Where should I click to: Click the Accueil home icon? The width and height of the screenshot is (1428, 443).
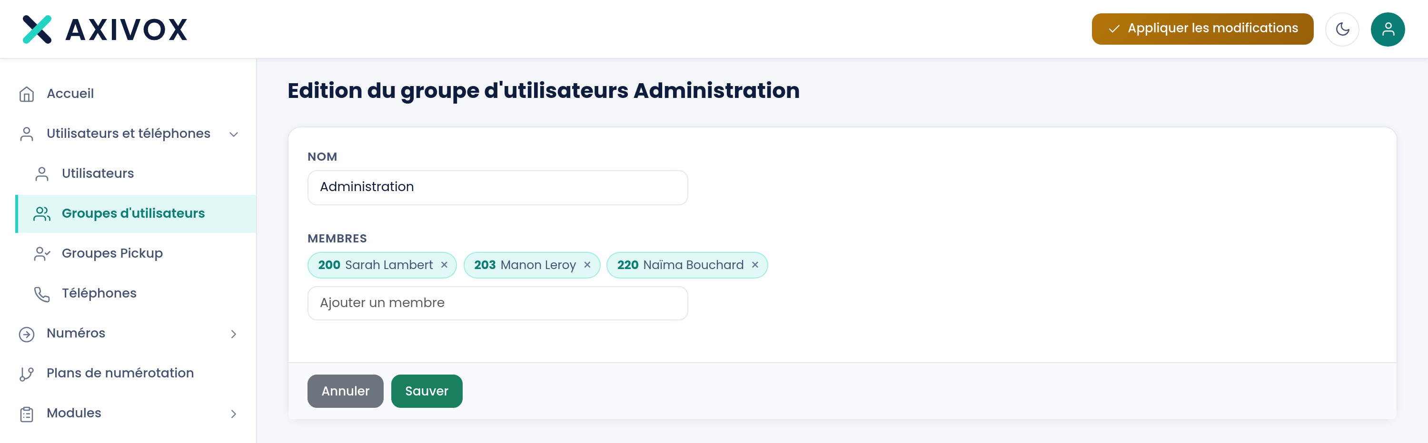[27, 94]
